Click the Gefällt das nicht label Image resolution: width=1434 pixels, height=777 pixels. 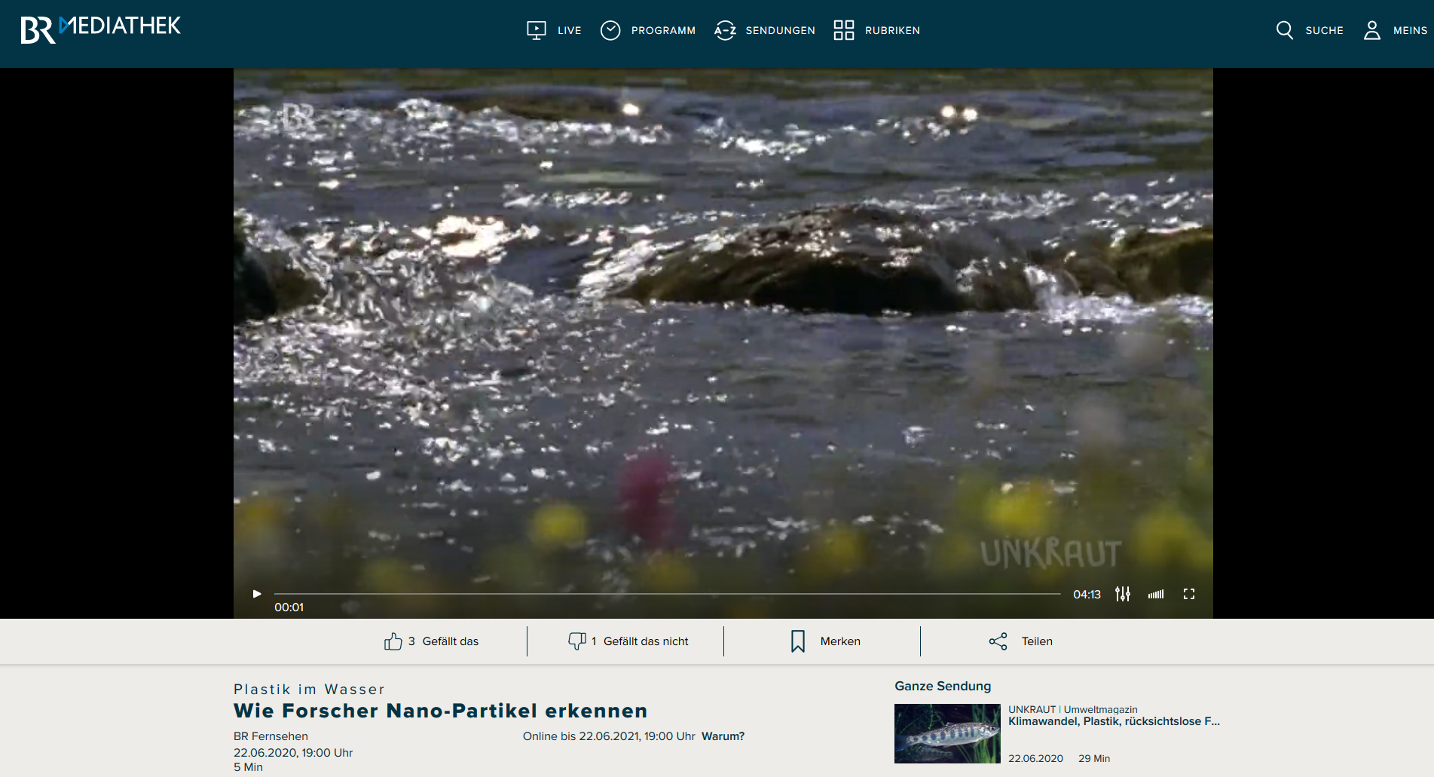pos(646,641)
